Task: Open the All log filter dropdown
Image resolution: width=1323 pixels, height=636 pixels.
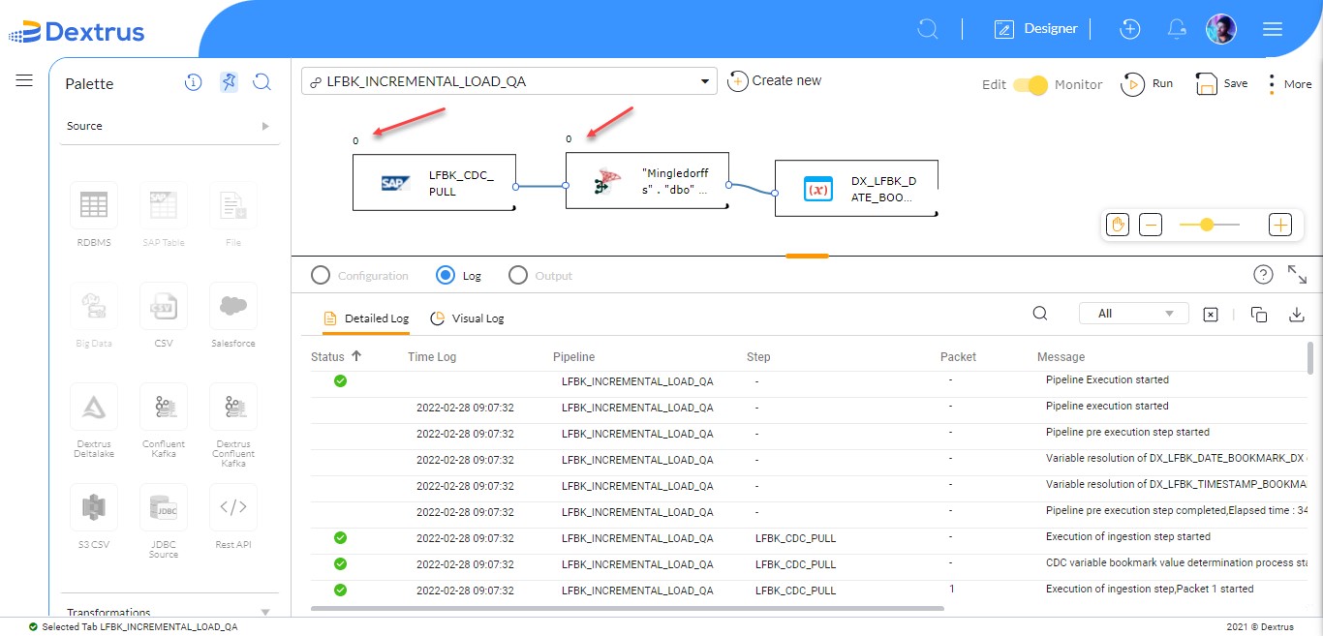Action: pyautogui.click(x=1133, y=314)
